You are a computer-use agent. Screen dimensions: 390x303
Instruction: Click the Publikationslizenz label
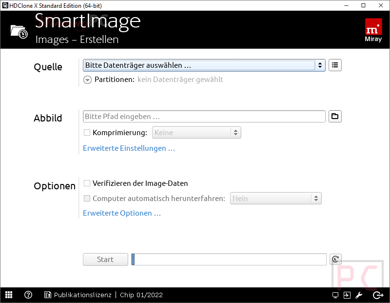point(83,295)
